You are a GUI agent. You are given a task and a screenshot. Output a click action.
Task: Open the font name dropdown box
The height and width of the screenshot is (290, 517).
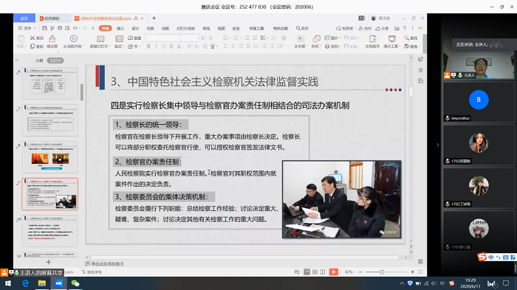(163, 38)
